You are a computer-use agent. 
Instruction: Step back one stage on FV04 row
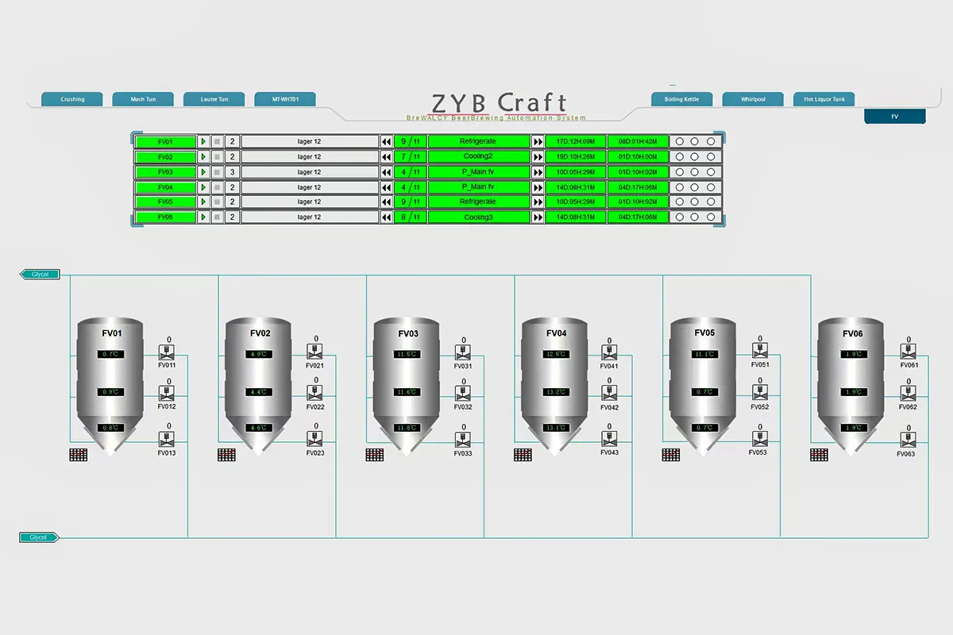pyautogui.click(x=387, y=187)
